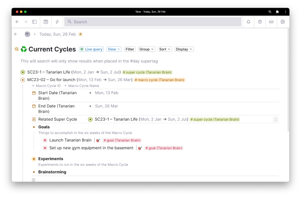Expand the Related Super Cycle SC23-1 bullet
Image resolution: width=301 pixels, height=197 pixels.
[x=90, y=119]
